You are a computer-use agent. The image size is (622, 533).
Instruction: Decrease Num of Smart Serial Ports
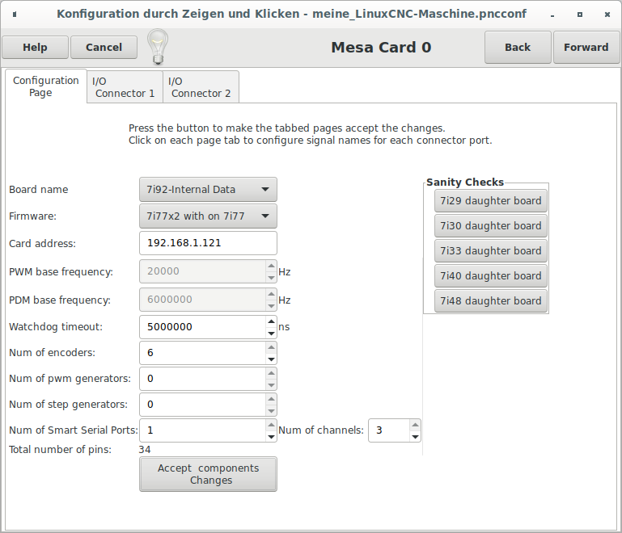[x=271, y=436]
